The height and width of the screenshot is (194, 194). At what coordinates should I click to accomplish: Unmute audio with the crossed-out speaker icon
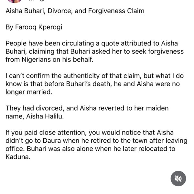pyautogui.click(x=178, y=178)
